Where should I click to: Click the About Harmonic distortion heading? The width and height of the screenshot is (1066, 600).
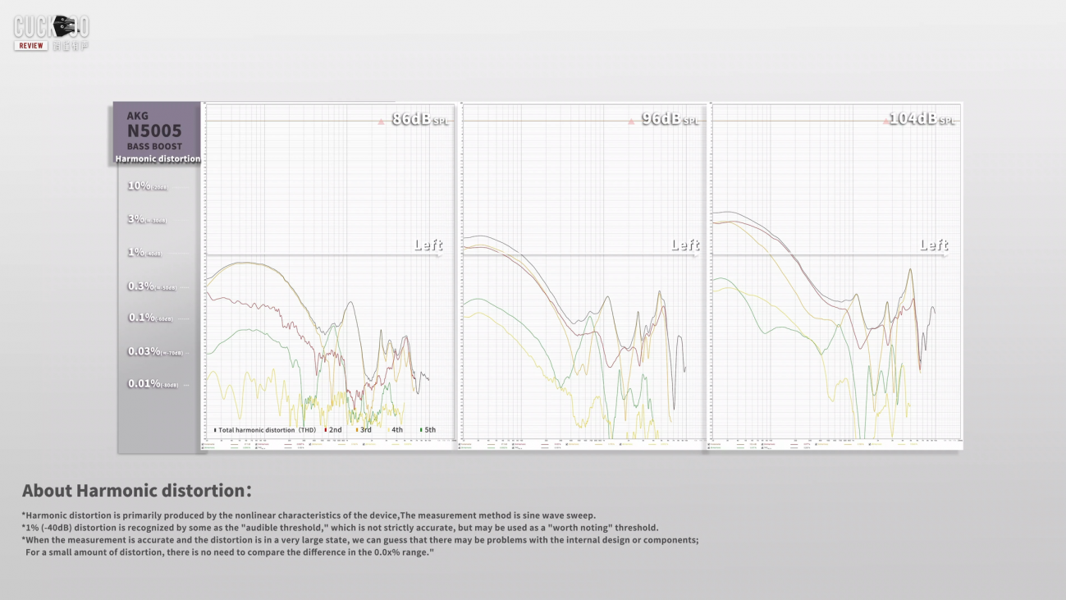tap(137, 491)
